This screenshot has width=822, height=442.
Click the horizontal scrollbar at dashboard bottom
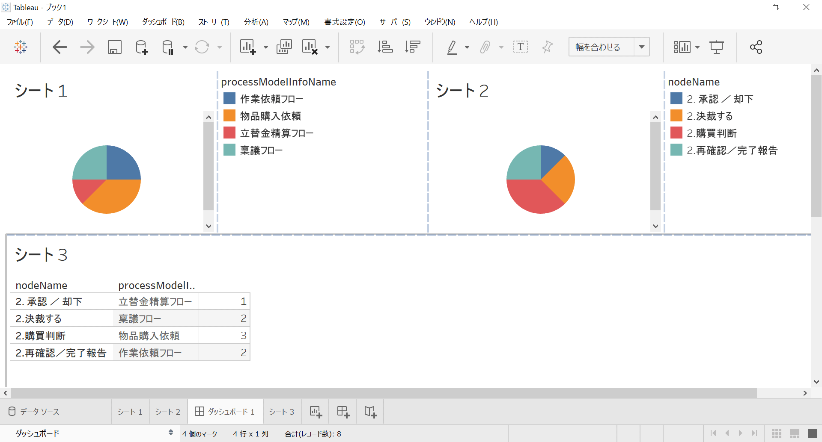click(384, 393)
